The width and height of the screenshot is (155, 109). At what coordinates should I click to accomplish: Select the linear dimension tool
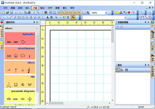142,17
